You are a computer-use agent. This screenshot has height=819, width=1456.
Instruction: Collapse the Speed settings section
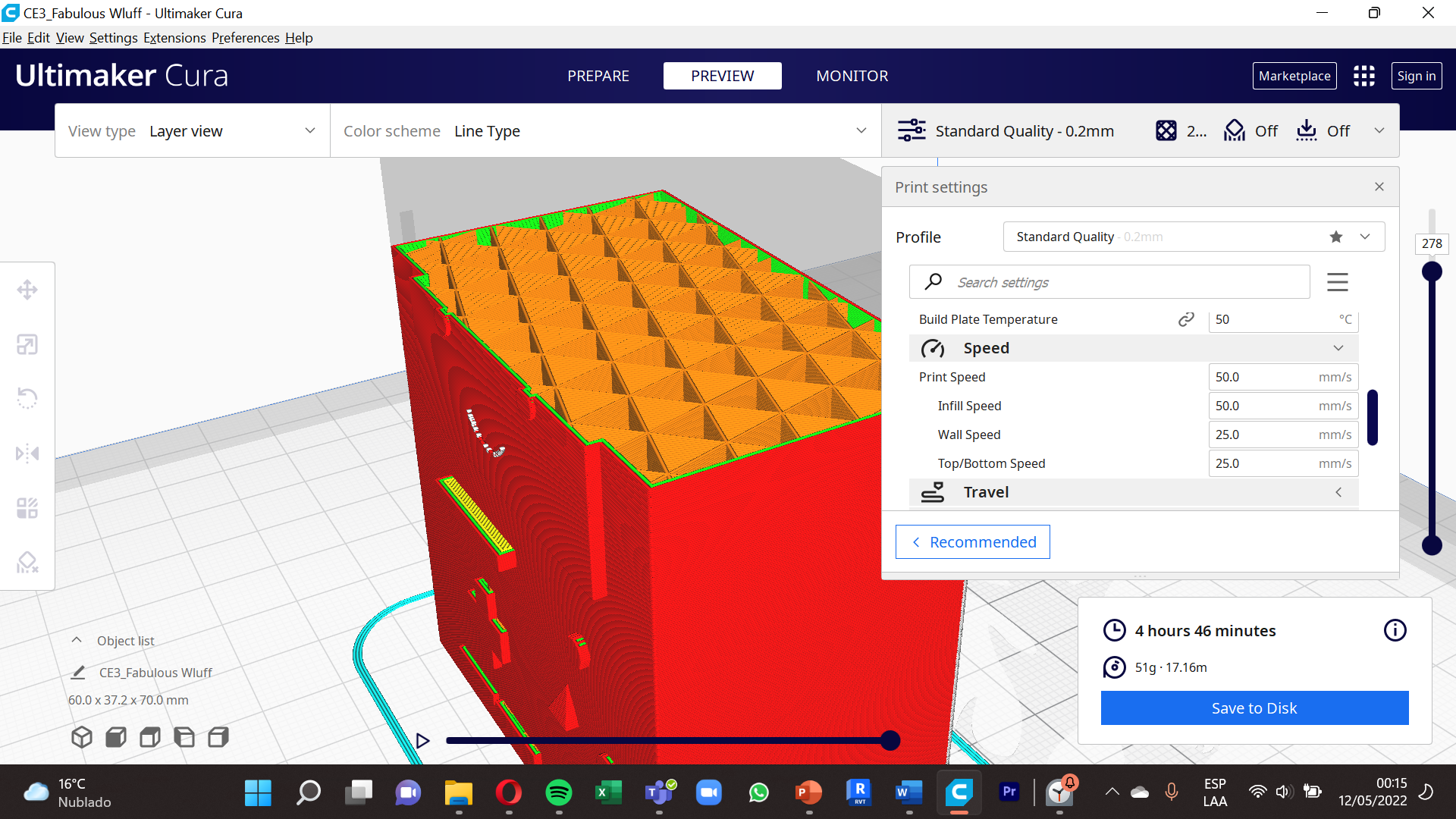coord(1134,348)
